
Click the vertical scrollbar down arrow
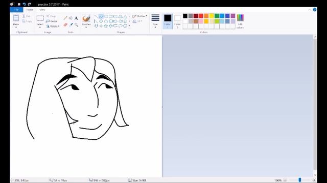click(x=315, y=175)
